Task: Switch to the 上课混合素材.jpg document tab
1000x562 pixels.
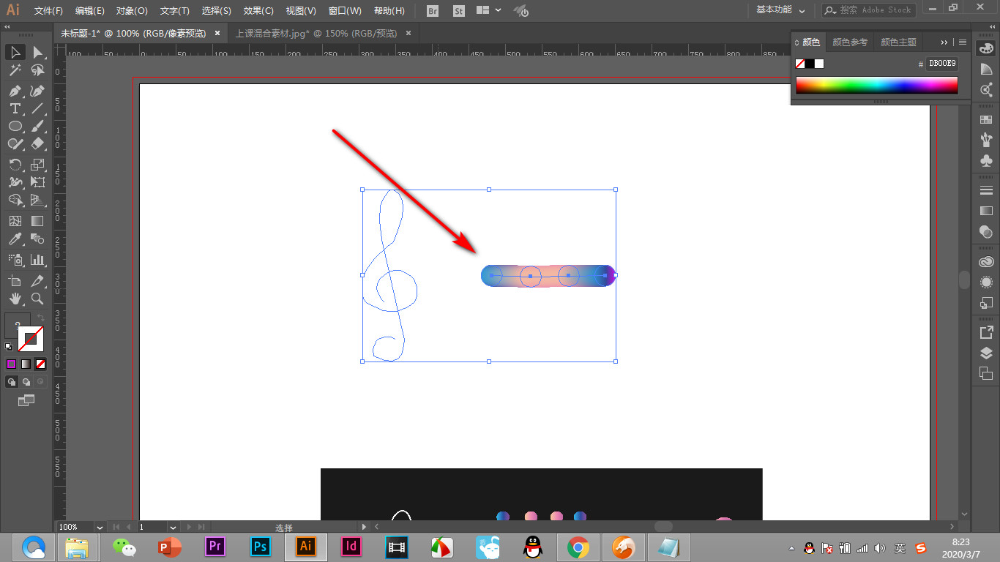Action: click(x=316, y=33)
